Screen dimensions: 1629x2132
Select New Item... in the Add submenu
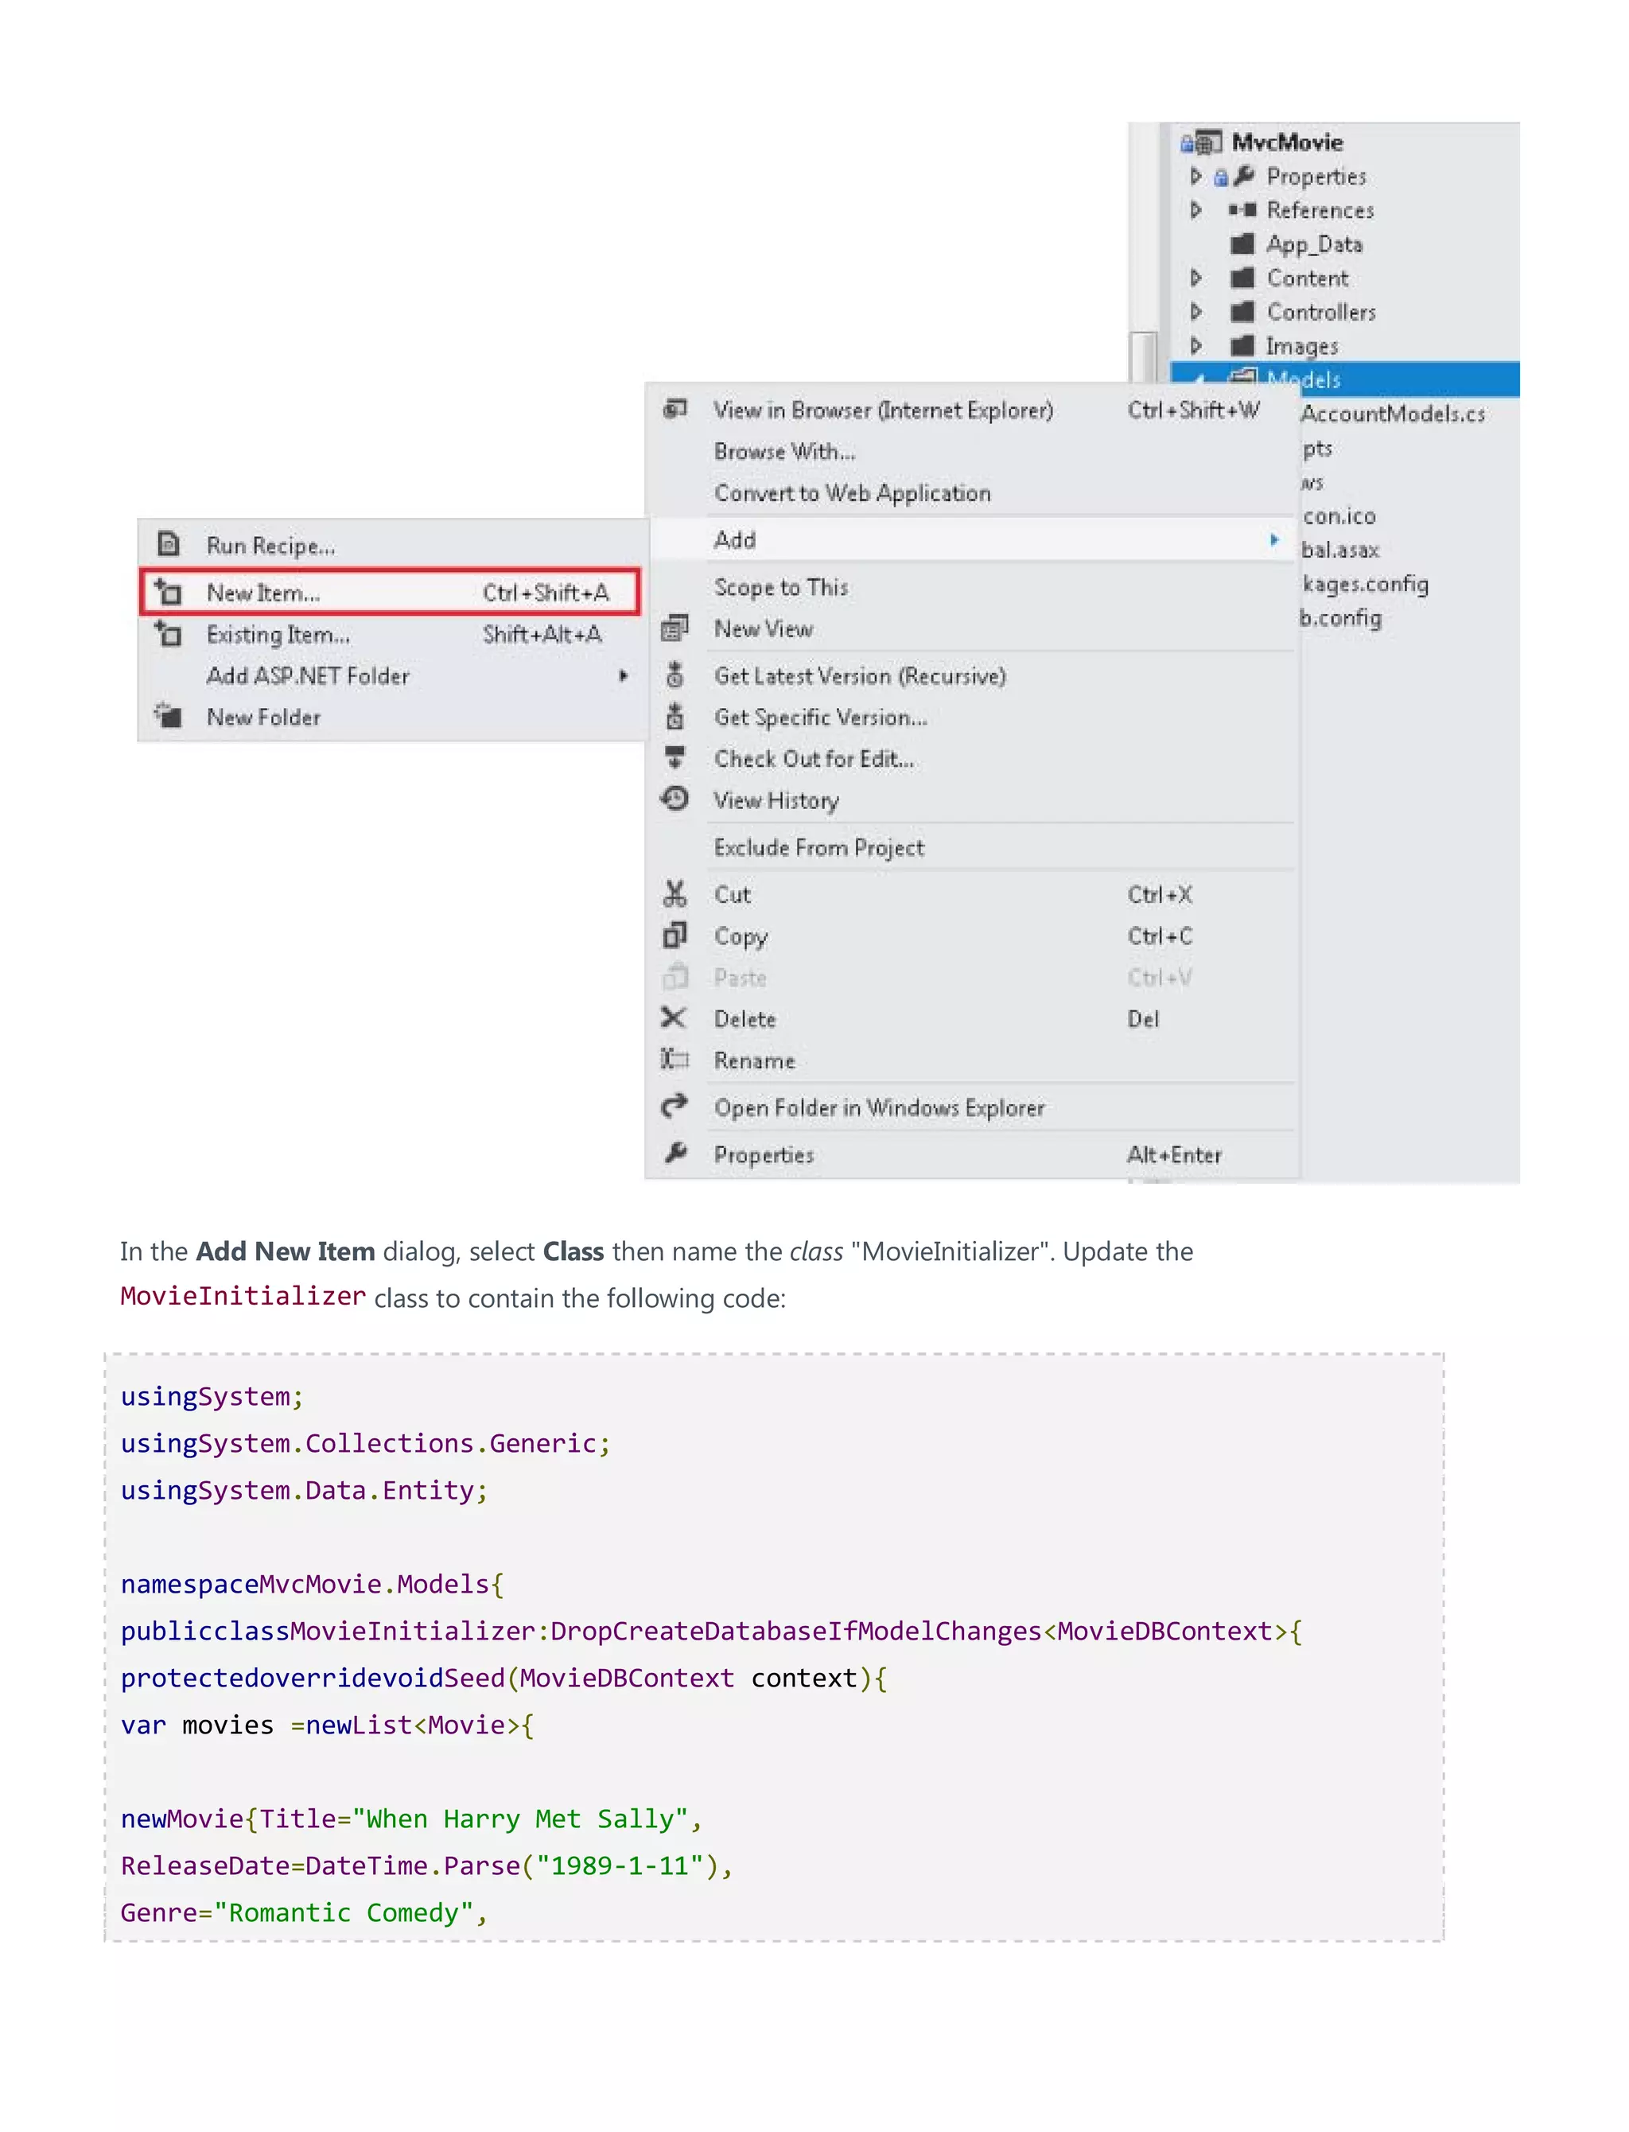coord(390,591)
